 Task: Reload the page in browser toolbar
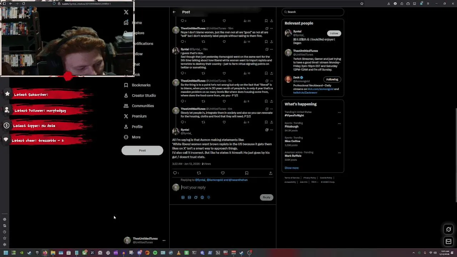pos(24,4)
